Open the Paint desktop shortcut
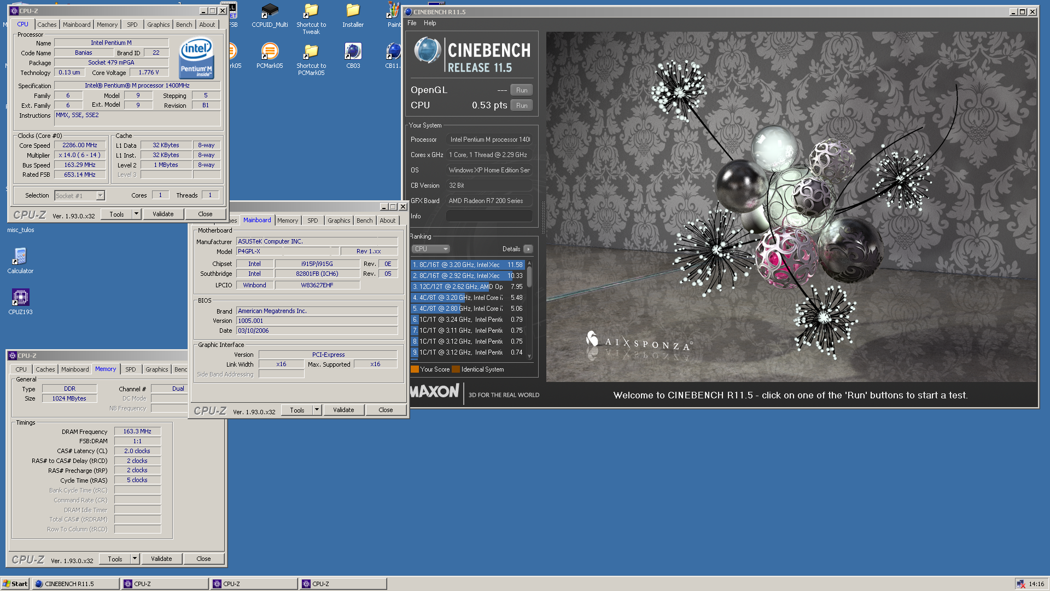Screen dimensions: 1050x591 (394, 15)
